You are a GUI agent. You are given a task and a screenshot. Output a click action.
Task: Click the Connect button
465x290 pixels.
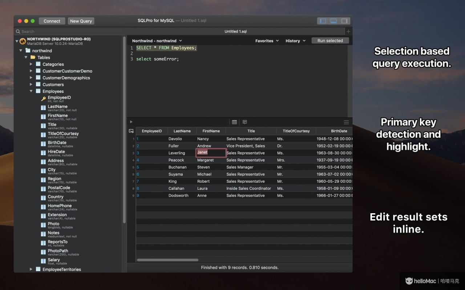(52, 21)
